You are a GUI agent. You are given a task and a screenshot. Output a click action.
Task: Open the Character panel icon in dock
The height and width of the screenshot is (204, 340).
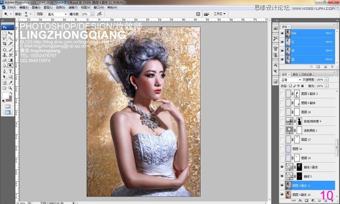(x=275, y=65)
